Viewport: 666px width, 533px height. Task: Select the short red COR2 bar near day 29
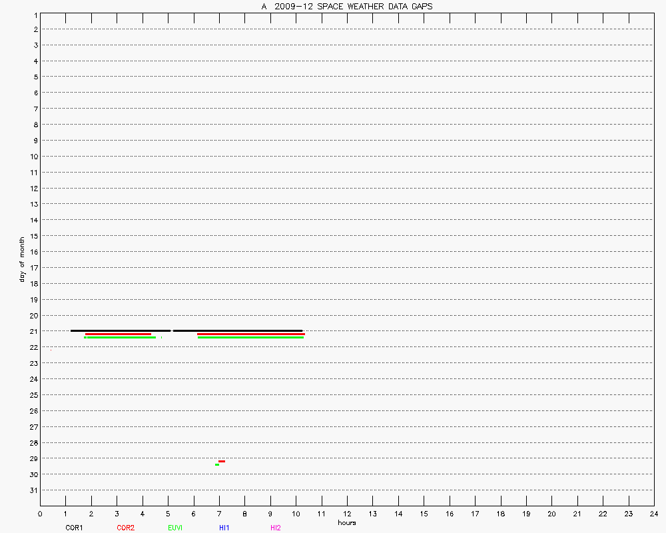[222, 461]
